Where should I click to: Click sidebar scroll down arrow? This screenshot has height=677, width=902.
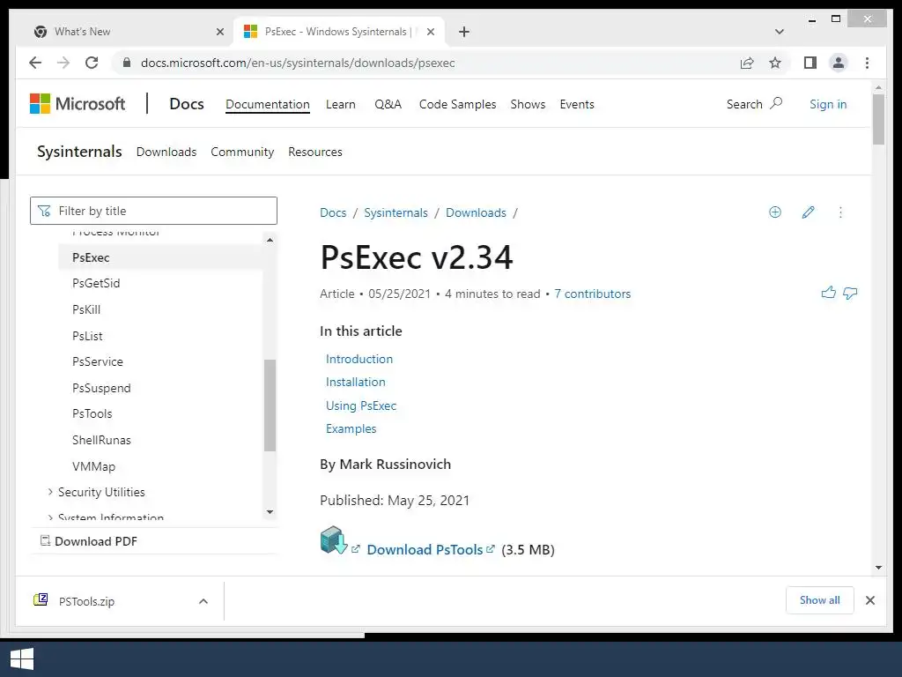point(270,512)
